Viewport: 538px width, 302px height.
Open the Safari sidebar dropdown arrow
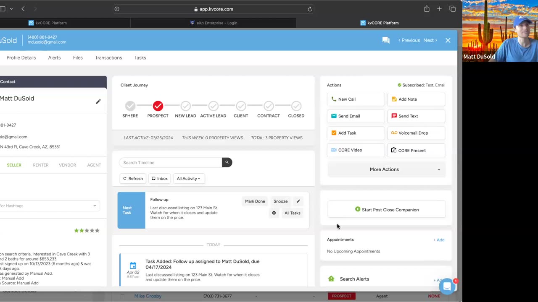tap(11, 9)
